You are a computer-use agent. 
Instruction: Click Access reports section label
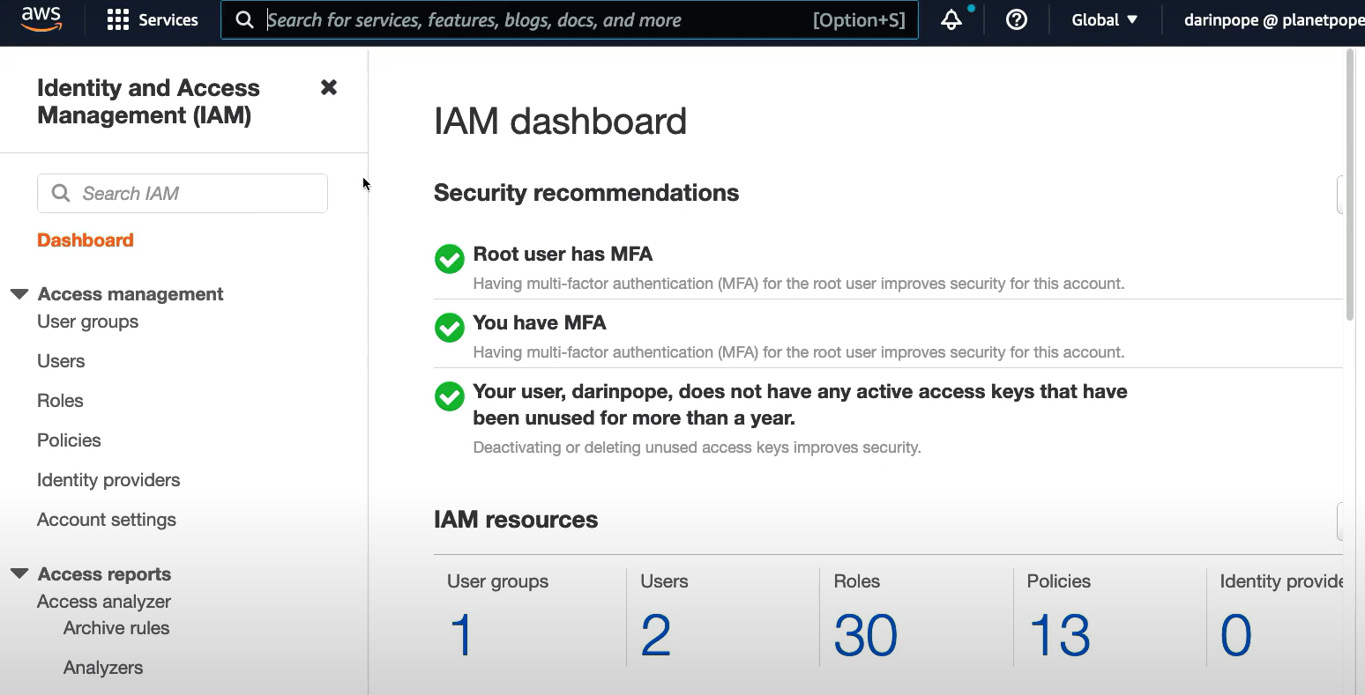tap(104, 574)
